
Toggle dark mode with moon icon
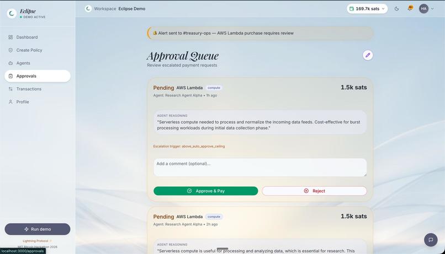pyautogui.click(x=397, y=9)
